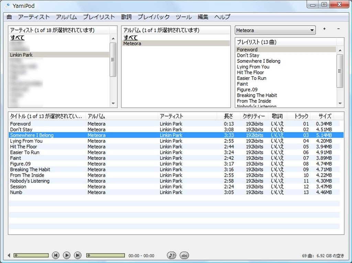
Task: Open the 編集 menu
Action: (203, 17)
